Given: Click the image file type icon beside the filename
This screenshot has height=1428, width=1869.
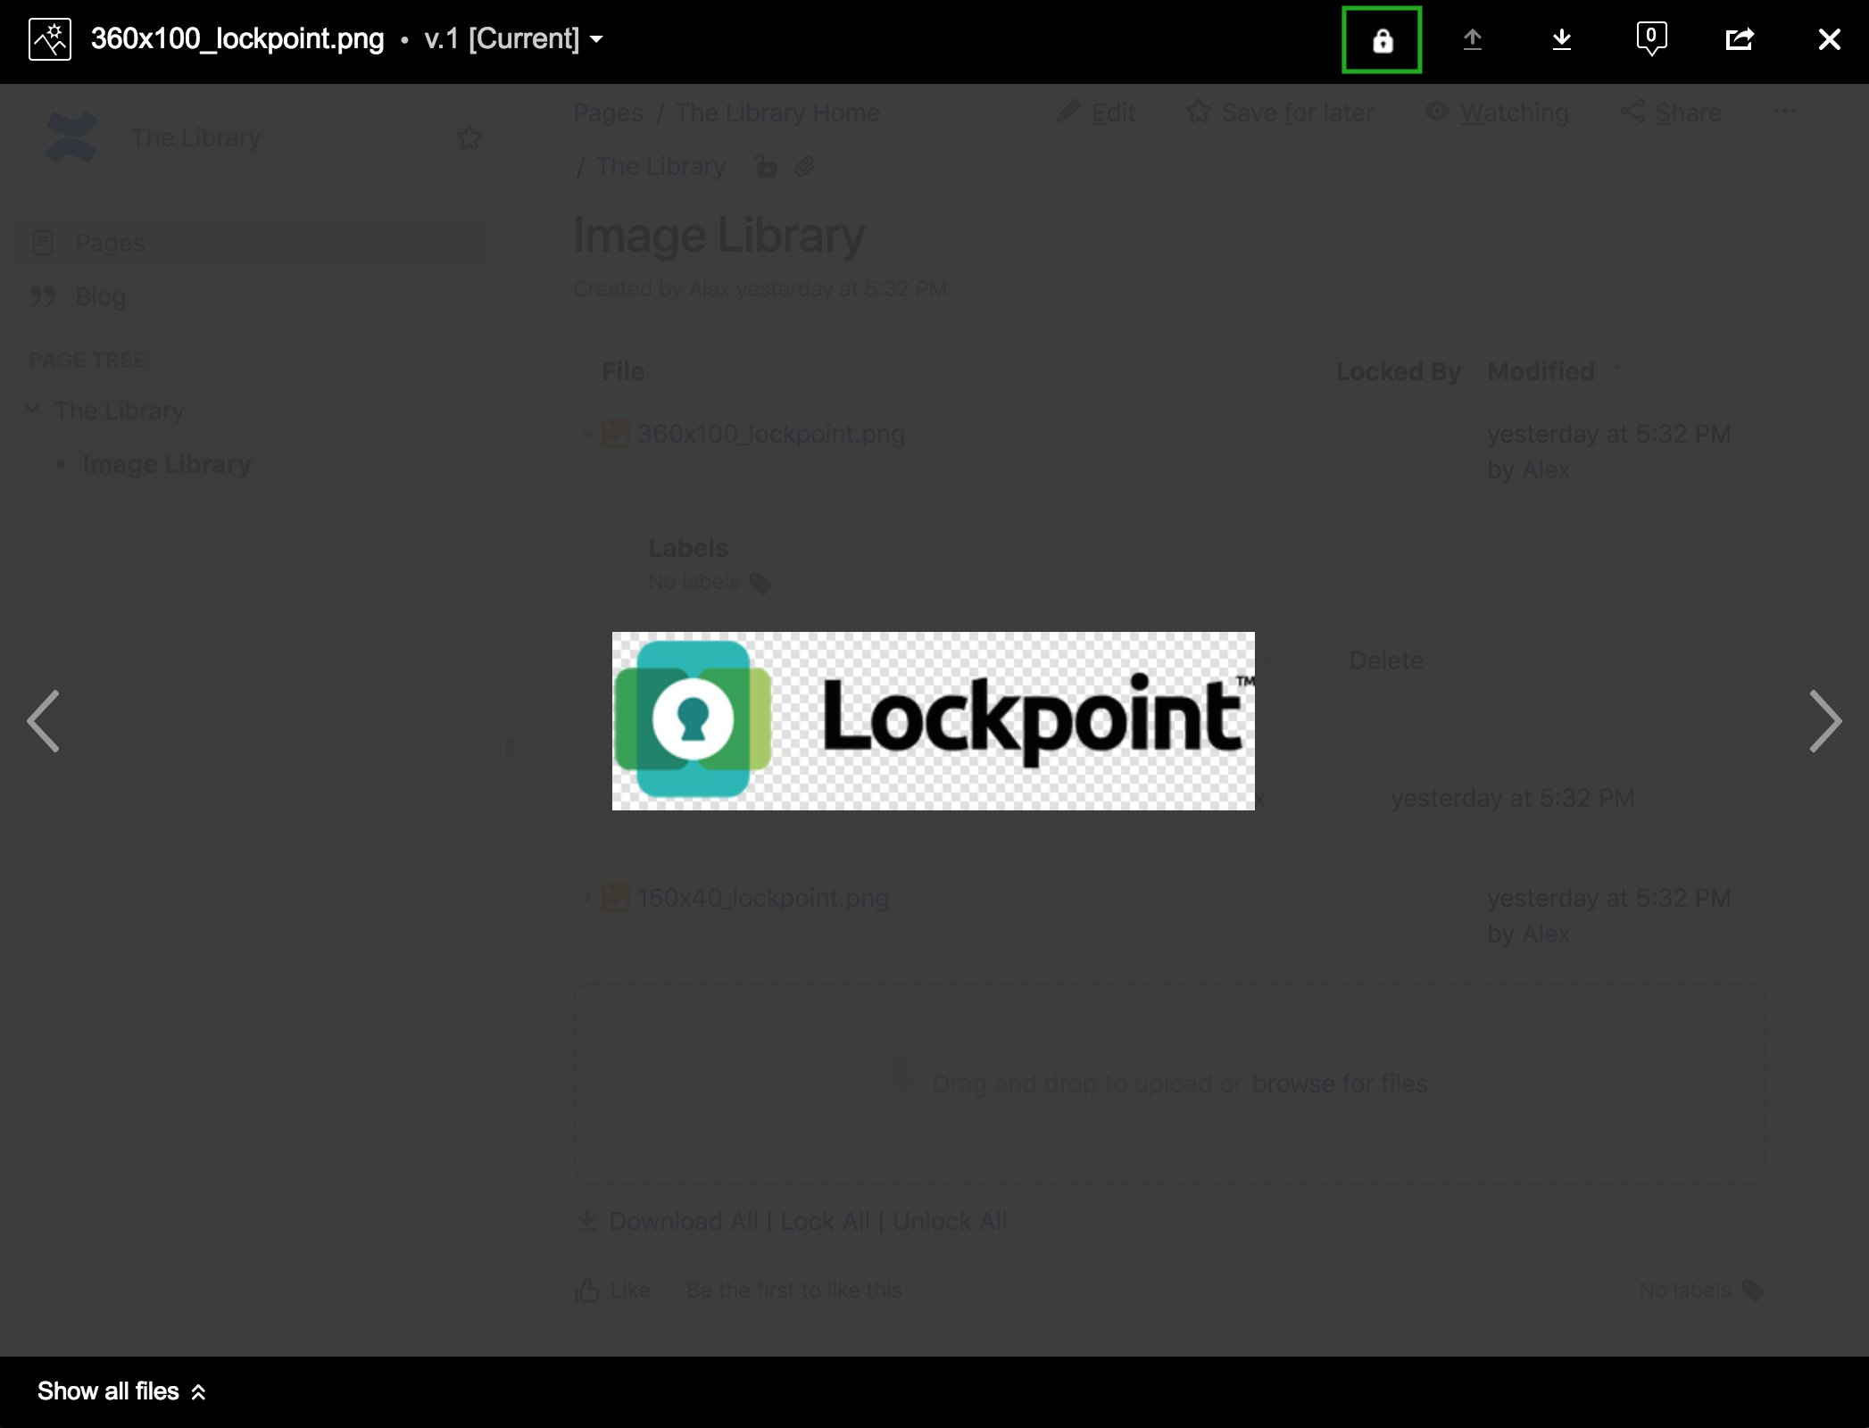Looking at the screenshot, I should 50,39.
